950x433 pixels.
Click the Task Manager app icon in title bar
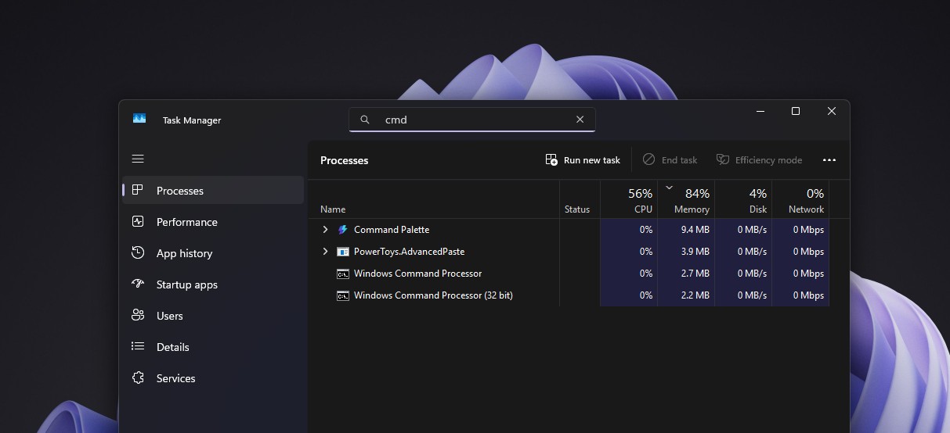coord(139,119)
